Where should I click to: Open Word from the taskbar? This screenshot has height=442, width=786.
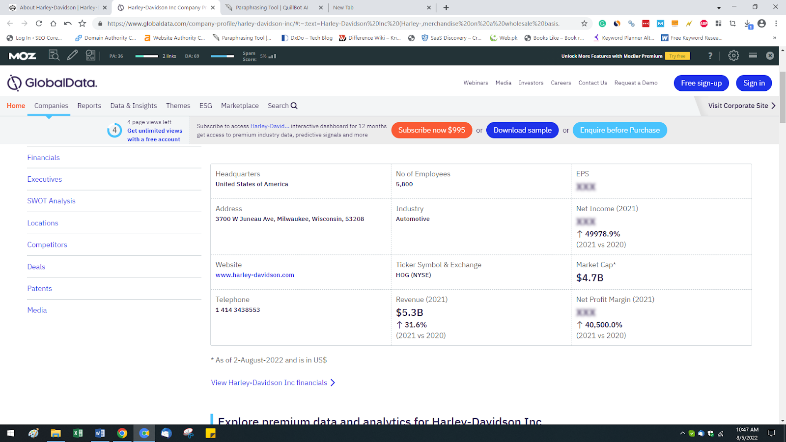tap(100, 433)
